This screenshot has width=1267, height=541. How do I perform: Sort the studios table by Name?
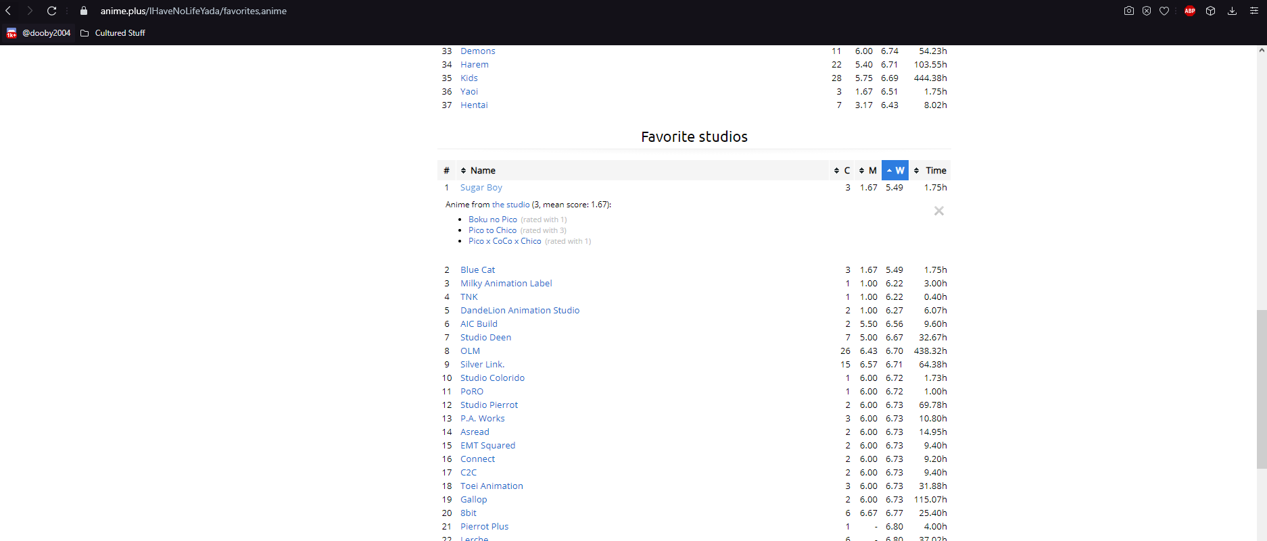tap(482, 170)
